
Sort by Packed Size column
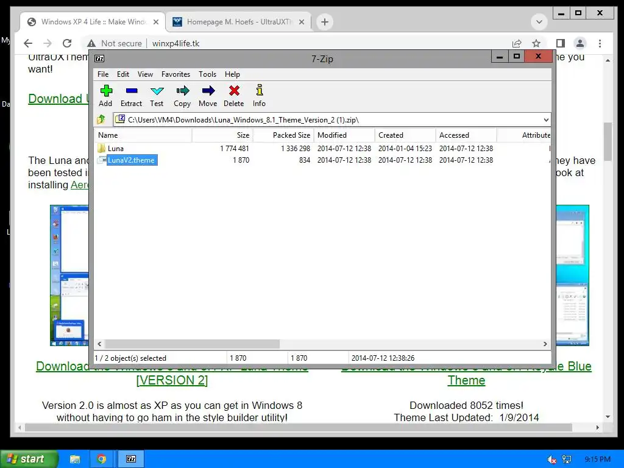pos(283,135)
